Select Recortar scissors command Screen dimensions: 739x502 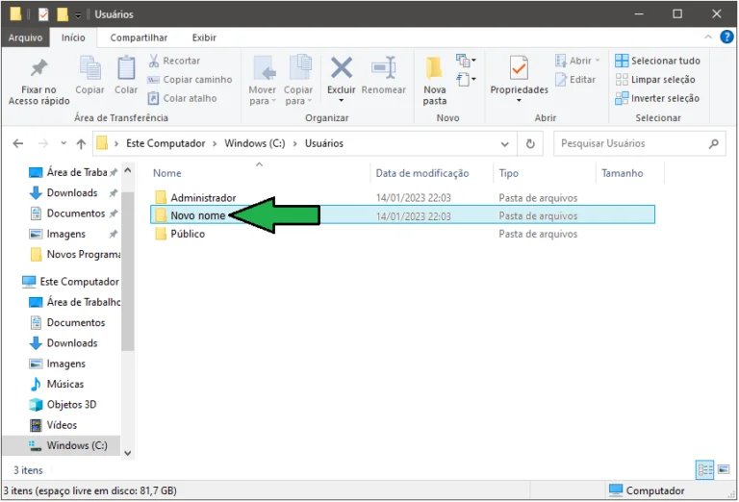point(174,61)
